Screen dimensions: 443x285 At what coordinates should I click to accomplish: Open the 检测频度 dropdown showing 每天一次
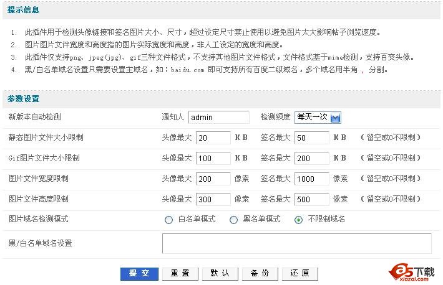point(318,117)
